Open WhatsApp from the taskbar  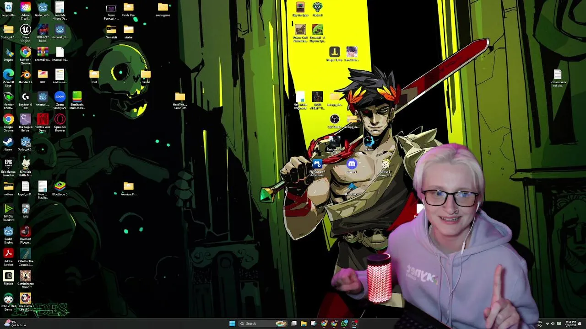point(344,324)
